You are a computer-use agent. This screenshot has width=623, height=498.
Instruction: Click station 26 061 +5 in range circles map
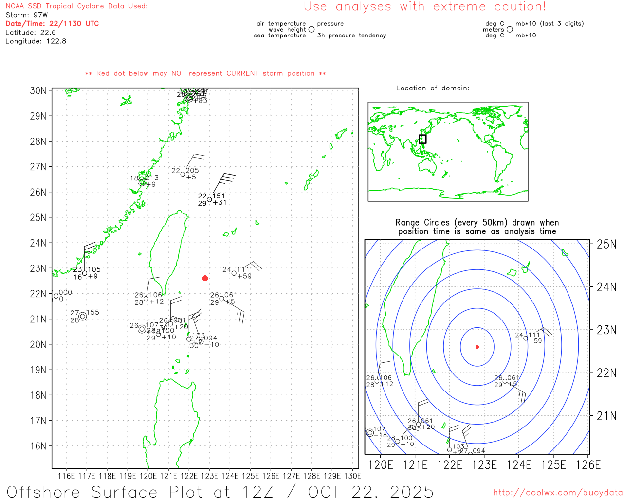tap(505, 381)
